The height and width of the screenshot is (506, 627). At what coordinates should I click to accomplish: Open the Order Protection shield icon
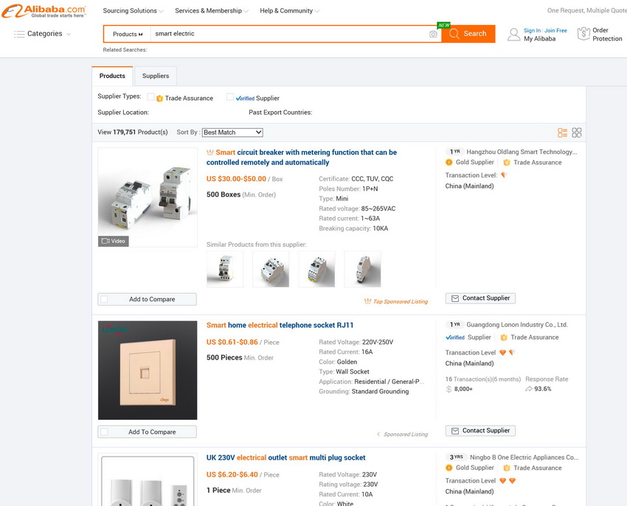[583, 34]
